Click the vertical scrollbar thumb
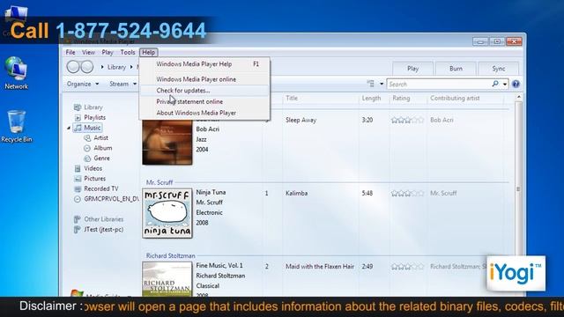This screenshot has height=317, width=564. click(518, 189)
